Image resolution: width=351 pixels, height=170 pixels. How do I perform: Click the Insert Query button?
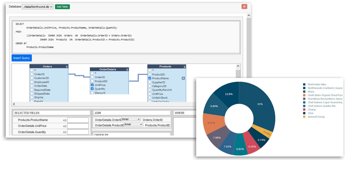(x=22, y=58)
